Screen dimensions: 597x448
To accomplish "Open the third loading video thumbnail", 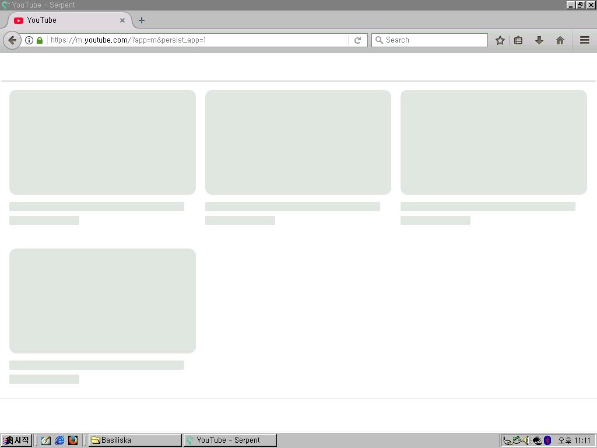I will (x=493, y=142).
